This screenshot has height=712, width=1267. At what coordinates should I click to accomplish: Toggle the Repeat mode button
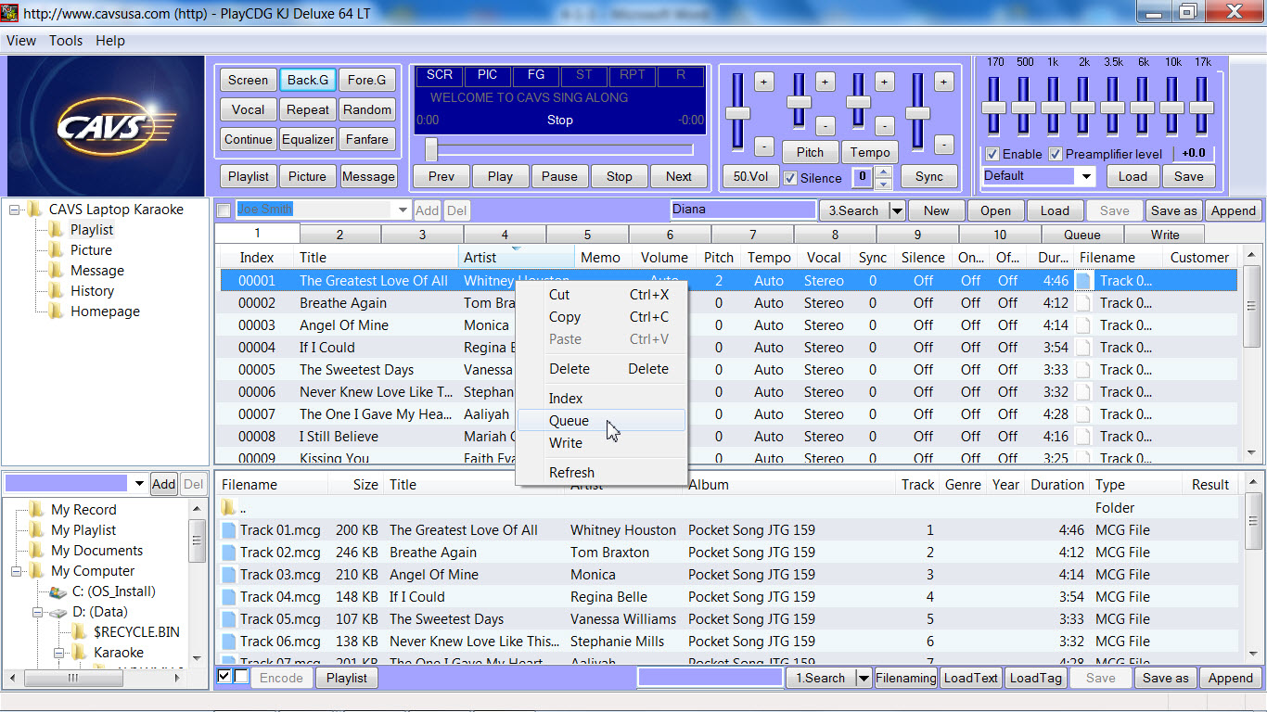[x=308, y=109]
